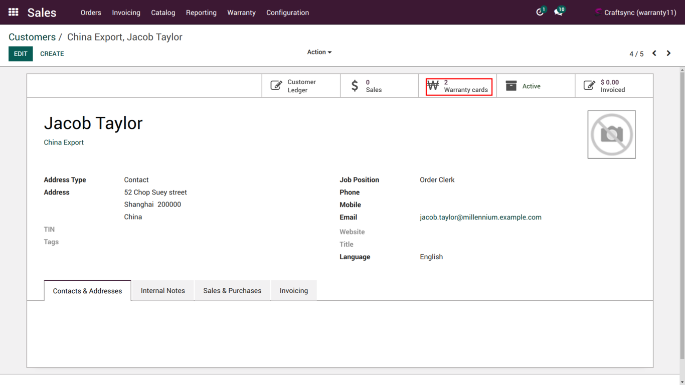Switch to the Sales & Purchases tab

(x=232, y=291)
